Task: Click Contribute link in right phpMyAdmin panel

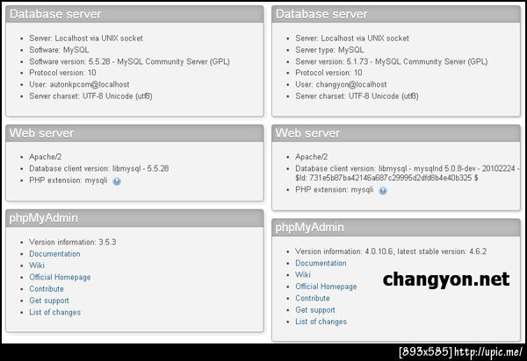Action: pos(313,298)
